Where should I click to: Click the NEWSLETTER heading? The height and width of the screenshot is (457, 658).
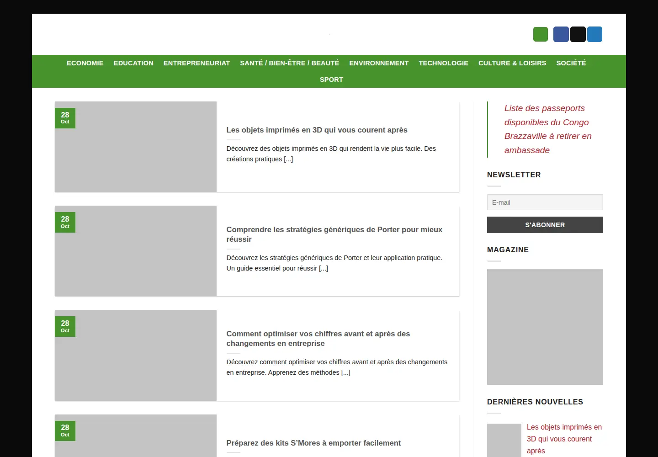click(514, 175)
